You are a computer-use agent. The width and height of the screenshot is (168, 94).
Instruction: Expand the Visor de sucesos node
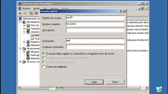[x=24, y=25]
